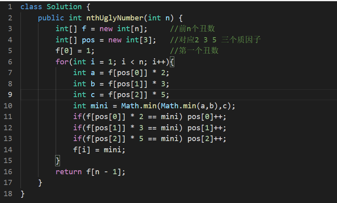The image size is (337, 203).
Task: Select the highlighted line number 9
Action: click(x=10, y=95)
